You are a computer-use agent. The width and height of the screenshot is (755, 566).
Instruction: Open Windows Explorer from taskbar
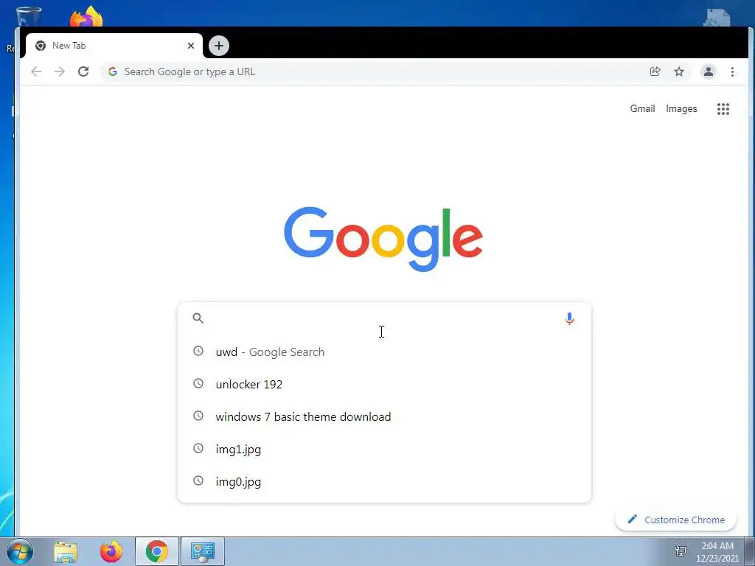click(66, 551)
